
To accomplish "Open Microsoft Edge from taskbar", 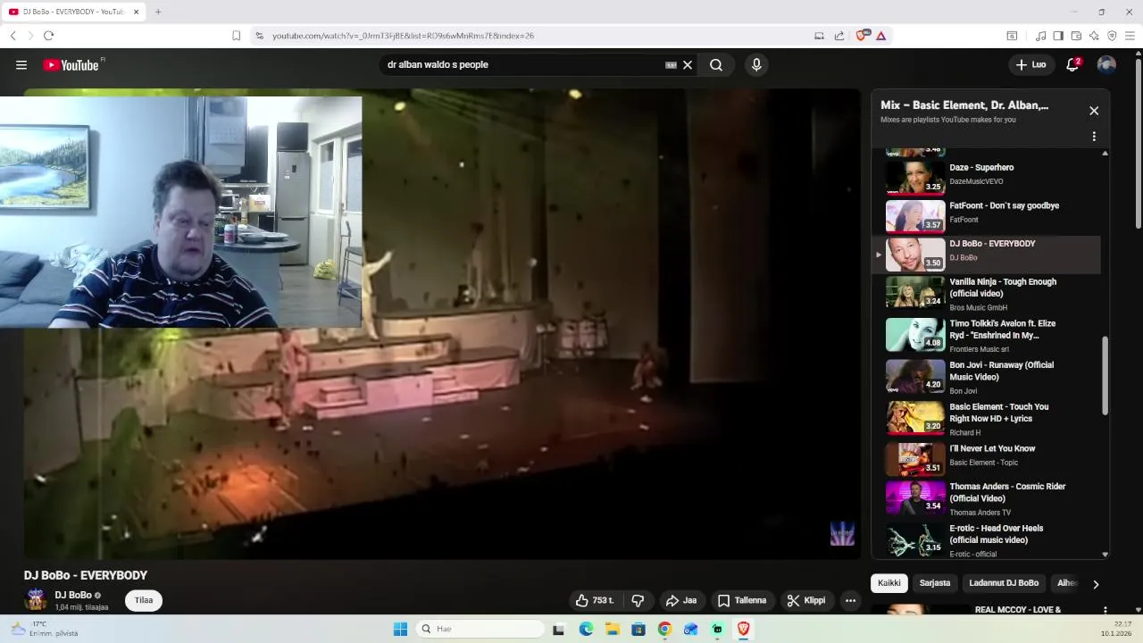I will (586, 629).
